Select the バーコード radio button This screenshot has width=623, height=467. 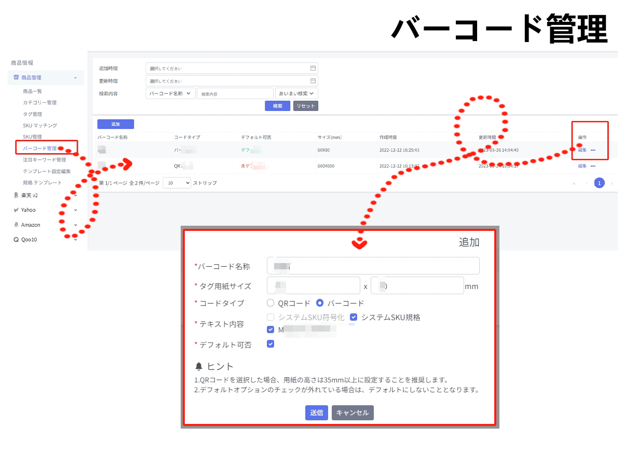point(320,303)
